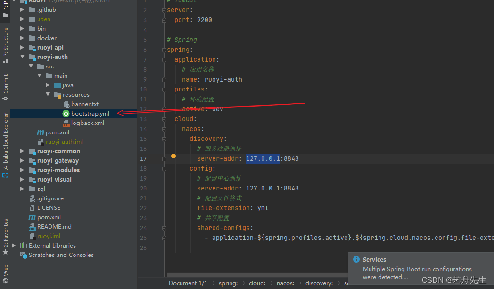Fold the nacos section in gutter
Viewport: 494px width, 289px height.
click(164, 129)
